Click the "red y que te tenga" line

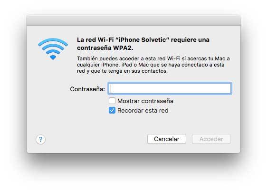pos(122,71)
